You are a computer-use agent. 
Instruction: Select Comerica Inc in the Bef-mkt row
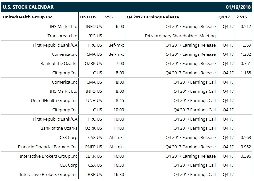(x=64, y=54)
